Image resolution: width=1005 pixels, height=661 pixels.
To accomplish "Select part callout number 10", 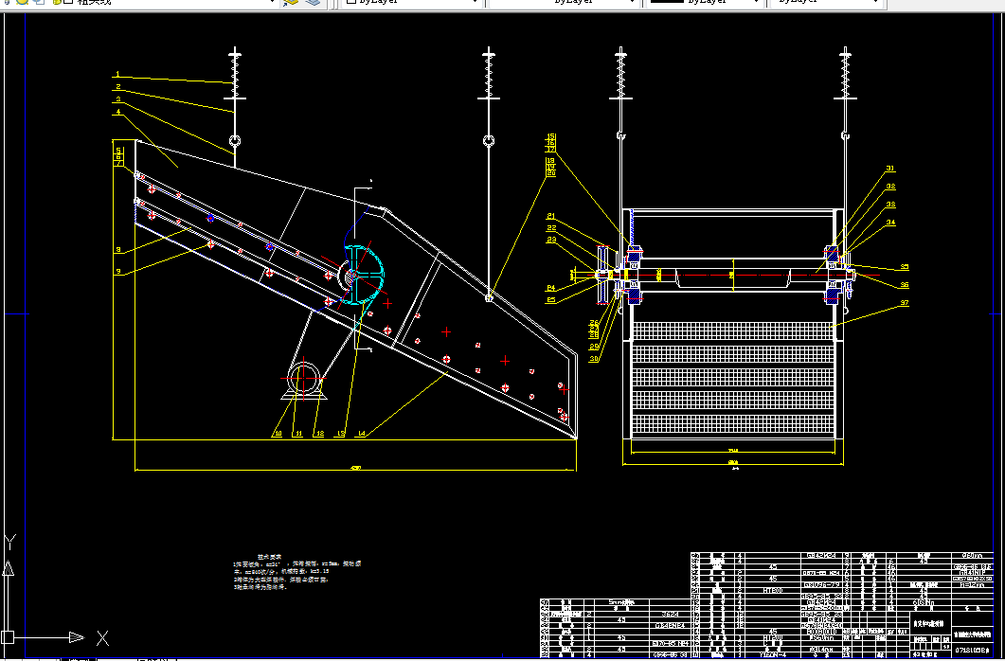I will (x=278, y=434).
